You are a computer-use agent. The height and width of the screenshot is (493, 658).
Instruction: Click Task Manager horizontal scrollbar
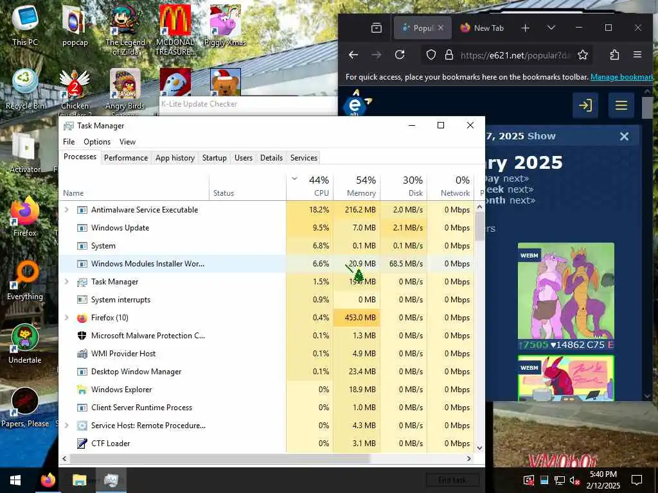(220, 458)
